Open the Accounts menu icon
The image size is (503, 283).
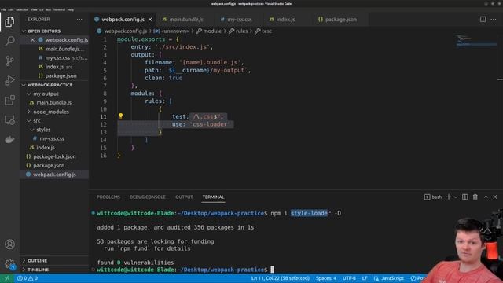click(9, 244)
